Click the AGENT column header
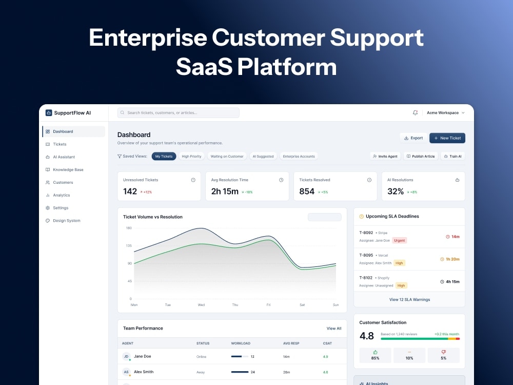Image resolution: width=513 pixels, height=385 pixels. coord(128,343)
